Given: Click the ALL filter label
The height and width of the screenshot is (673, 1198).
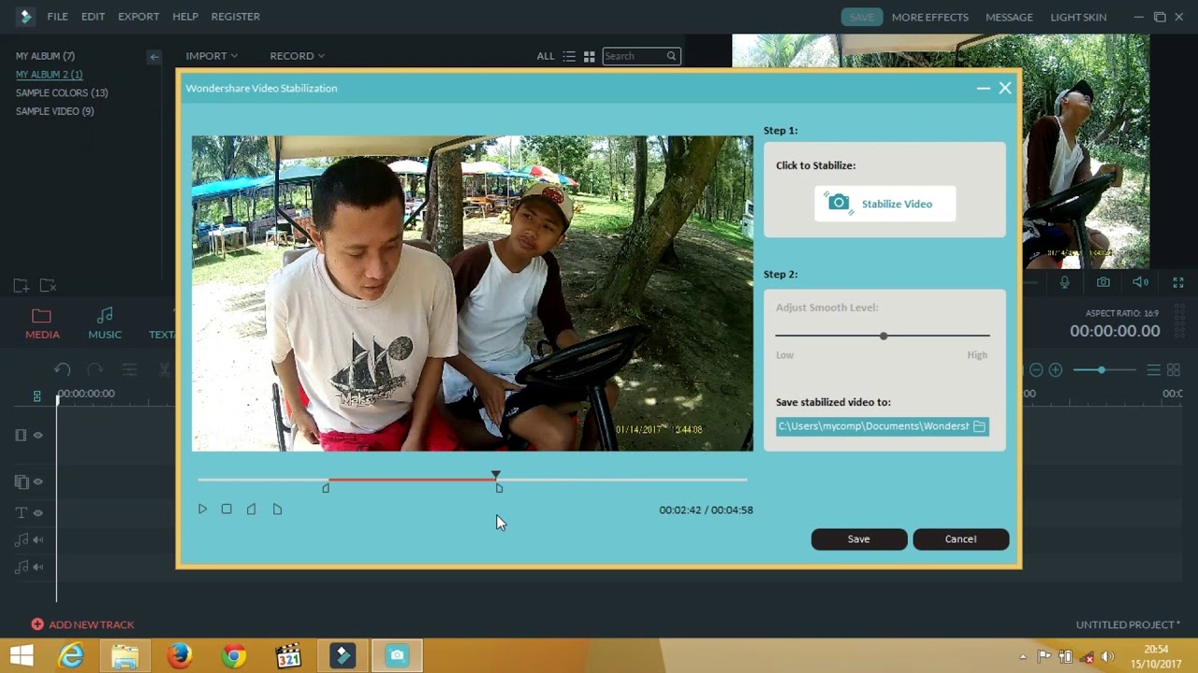Looking at the screenshot, I should tap(546, 56).
